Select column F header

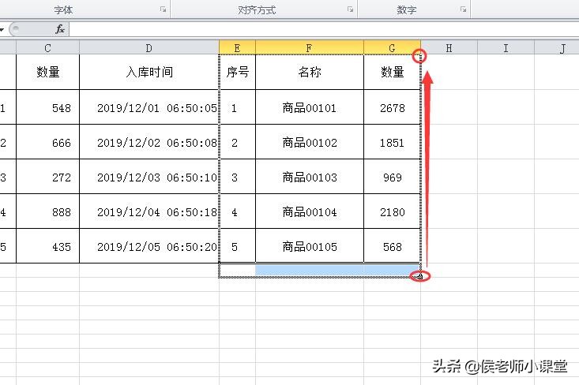coord(310,48)
